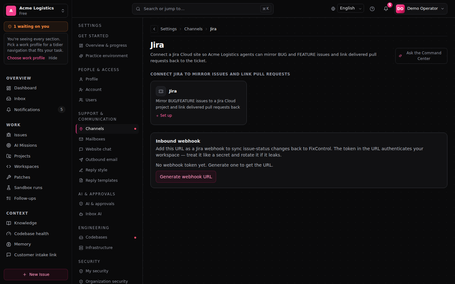The image size is (455, 284).
Task: Hide the work profile hint
Action: pyautogui.click(x=53, y=58)
